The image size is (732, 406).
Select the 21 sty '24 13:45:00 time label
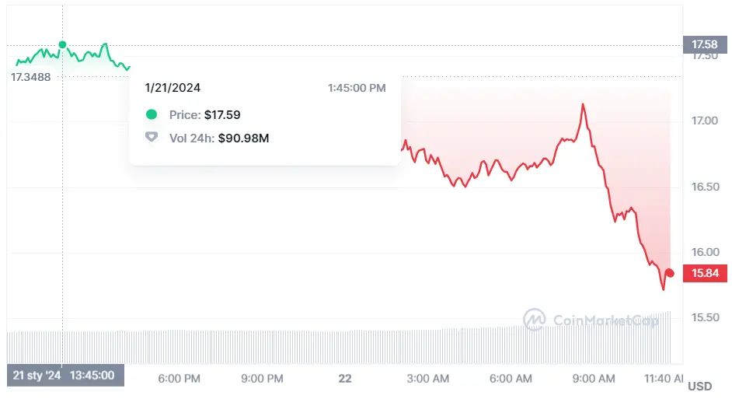(64, 376)
